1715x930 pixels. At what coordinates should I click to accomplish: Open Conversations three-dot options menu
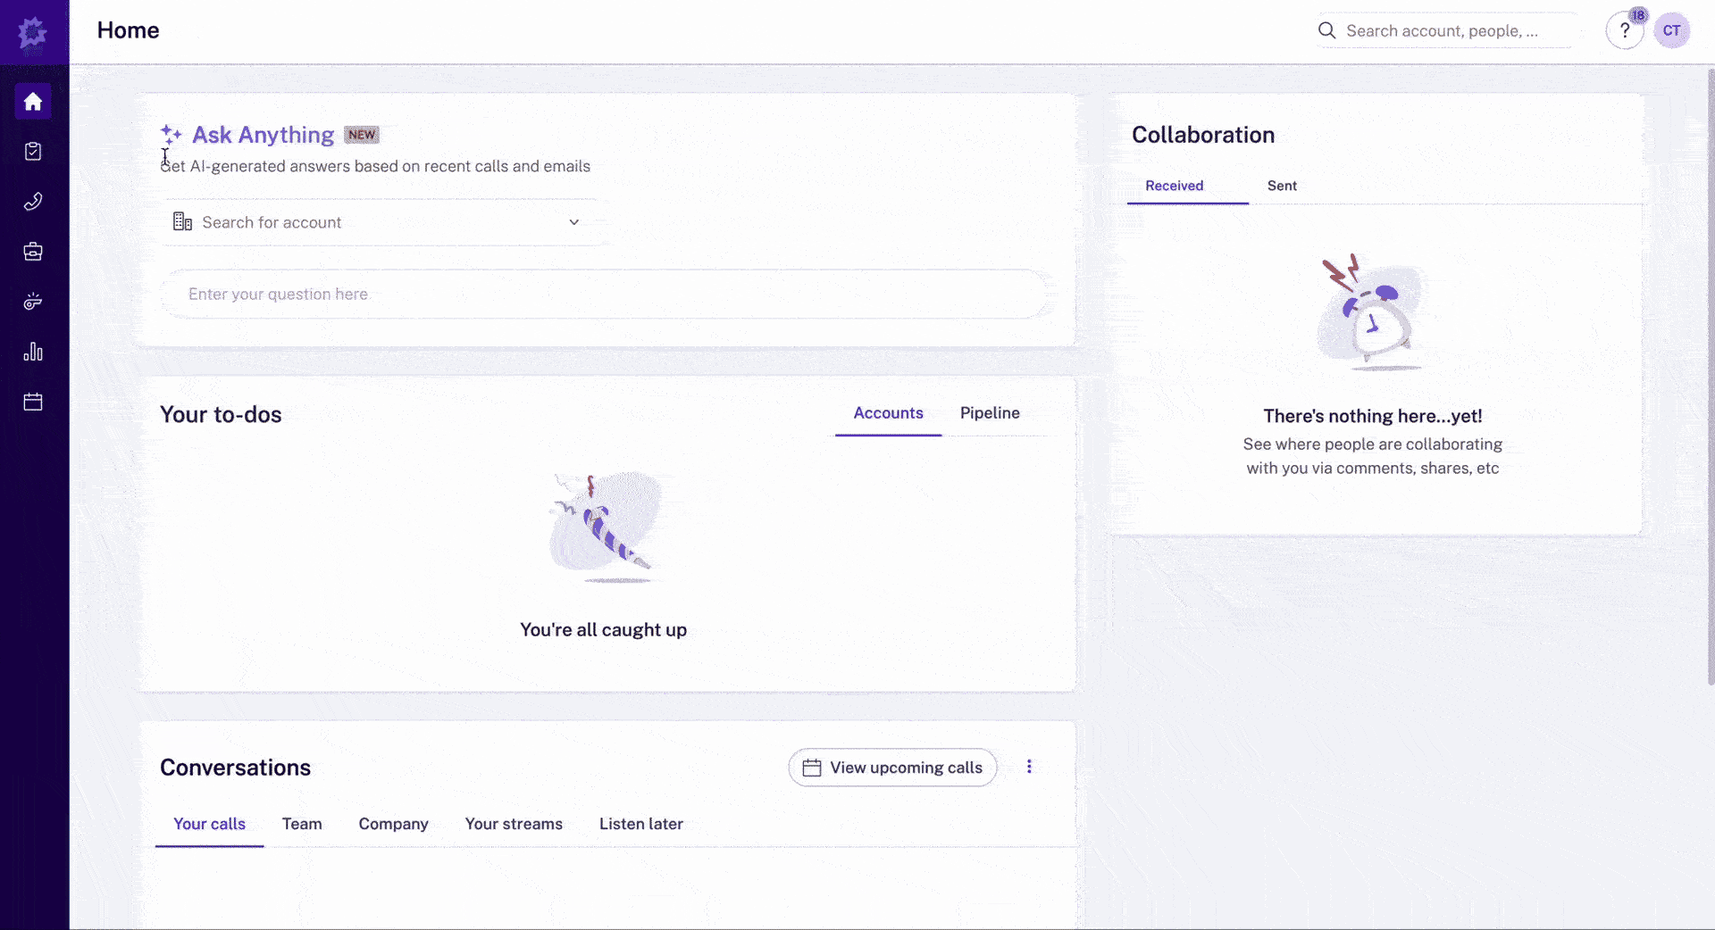[x=1029, y=767]
